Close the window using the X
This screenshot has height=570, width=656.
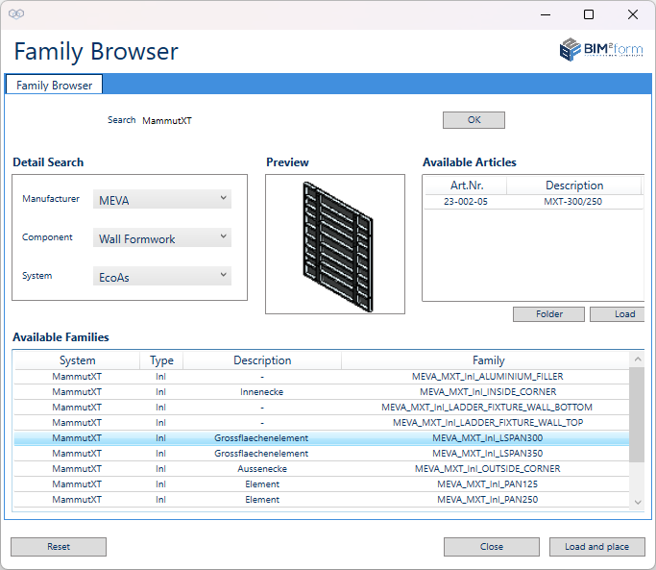coord(633,14)
